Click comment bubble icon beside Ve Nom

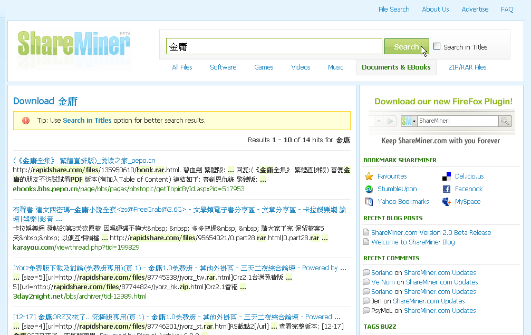point(366,282)
